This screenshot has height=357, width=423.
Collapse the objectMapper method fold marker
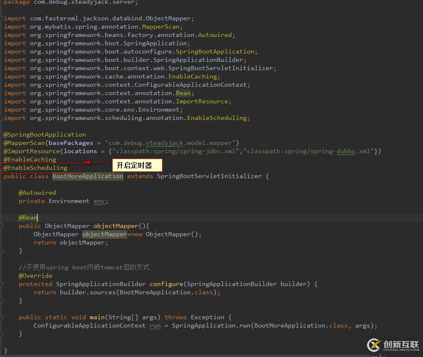pyautogui.click(x=2, y=226)
